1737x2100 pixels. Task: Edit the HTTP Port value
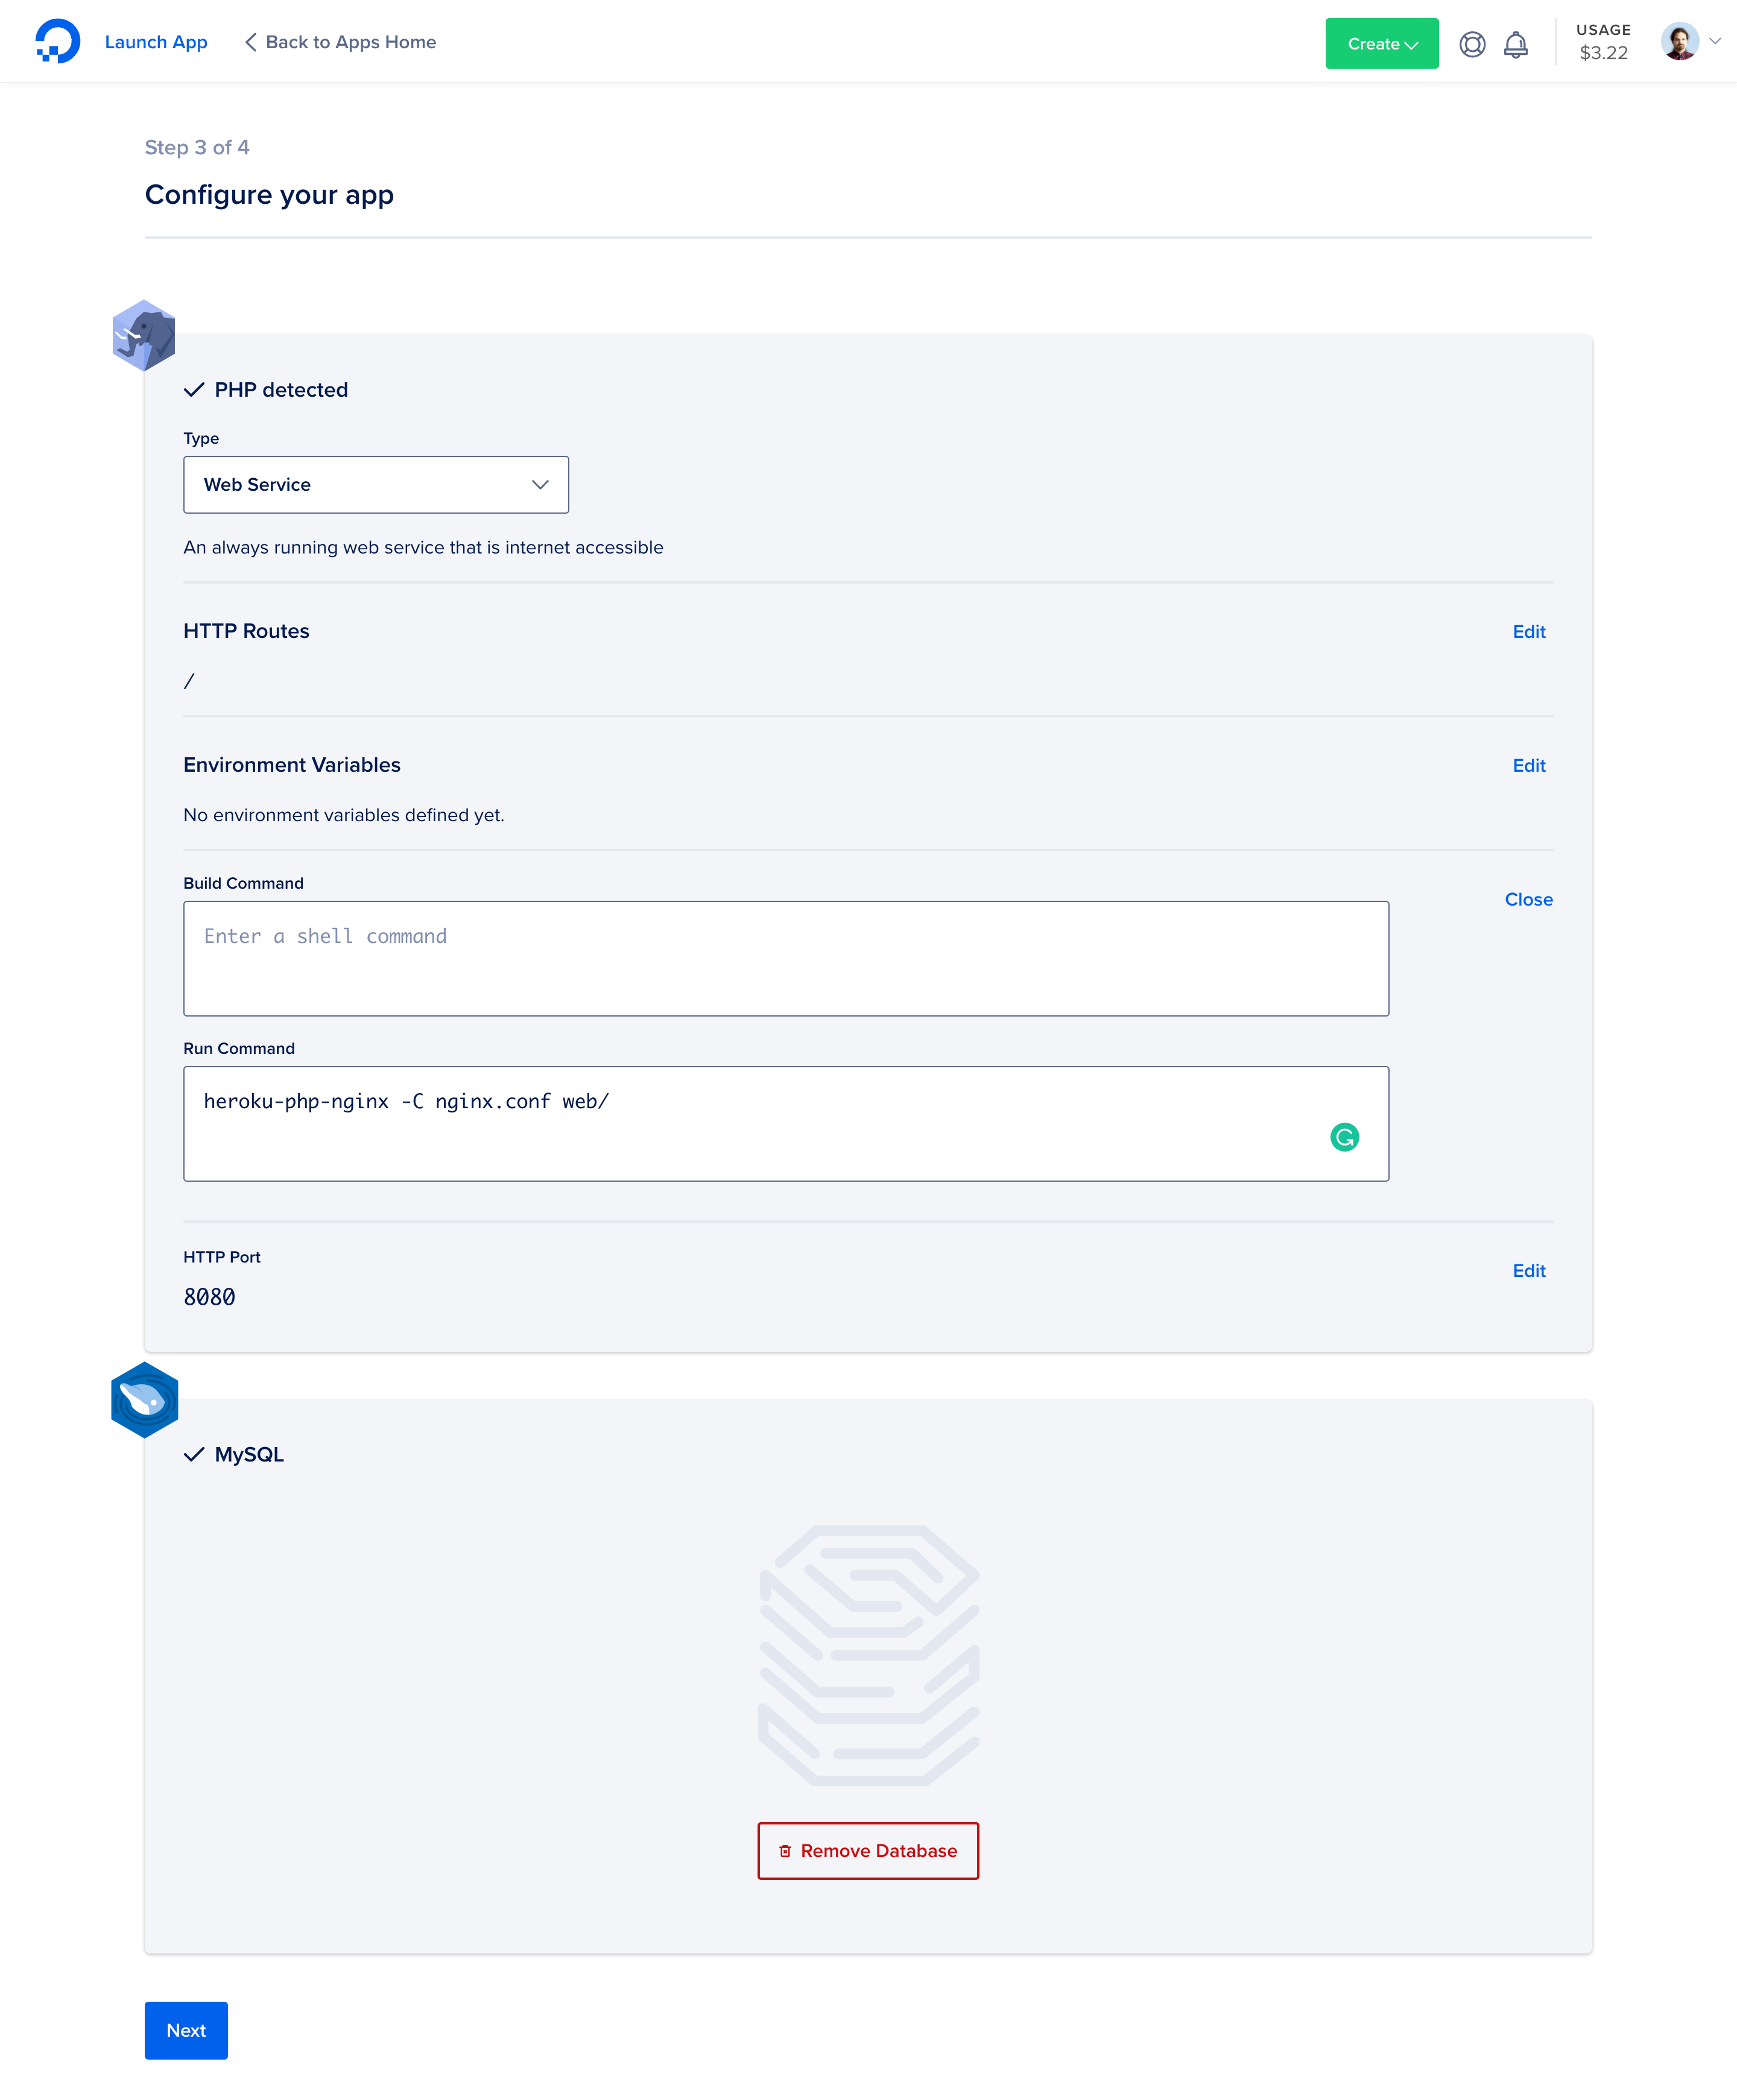pos(1528,1271)
